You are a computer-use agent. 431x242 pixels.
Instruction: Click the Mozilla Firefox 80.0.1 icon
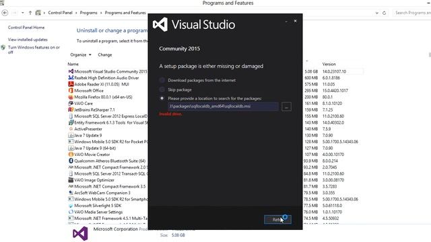tap(71, 97)
